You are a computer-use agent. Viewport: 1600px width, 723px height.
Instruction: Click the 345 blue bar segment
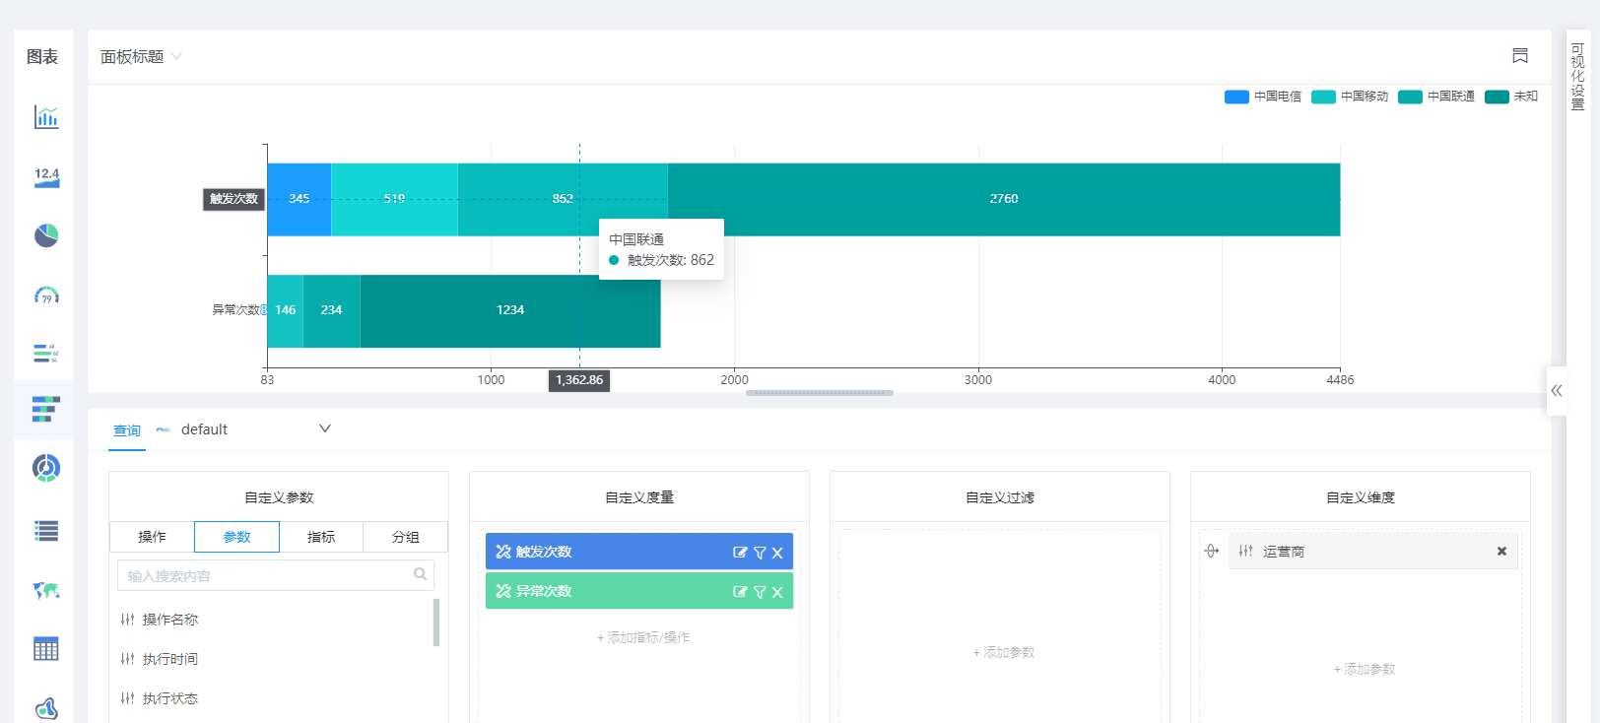point(300,199)
